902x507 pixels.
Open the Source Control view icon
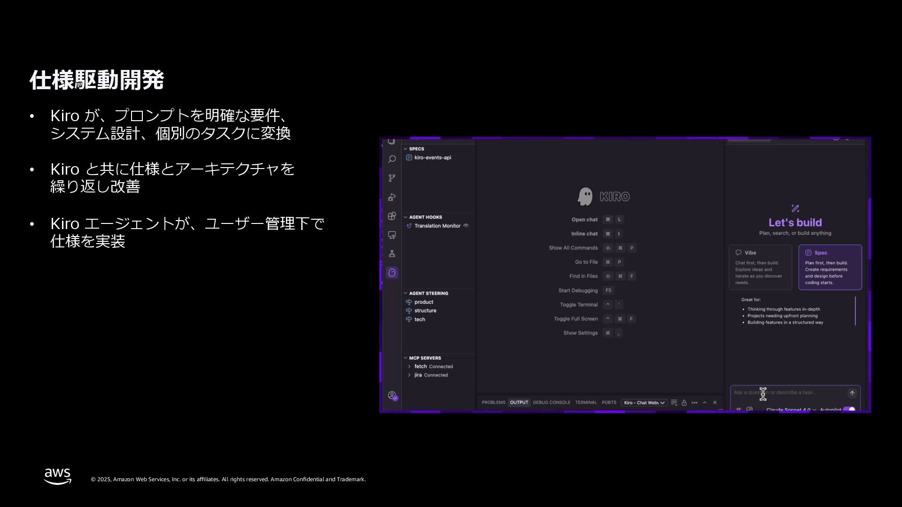pos(392,178)
